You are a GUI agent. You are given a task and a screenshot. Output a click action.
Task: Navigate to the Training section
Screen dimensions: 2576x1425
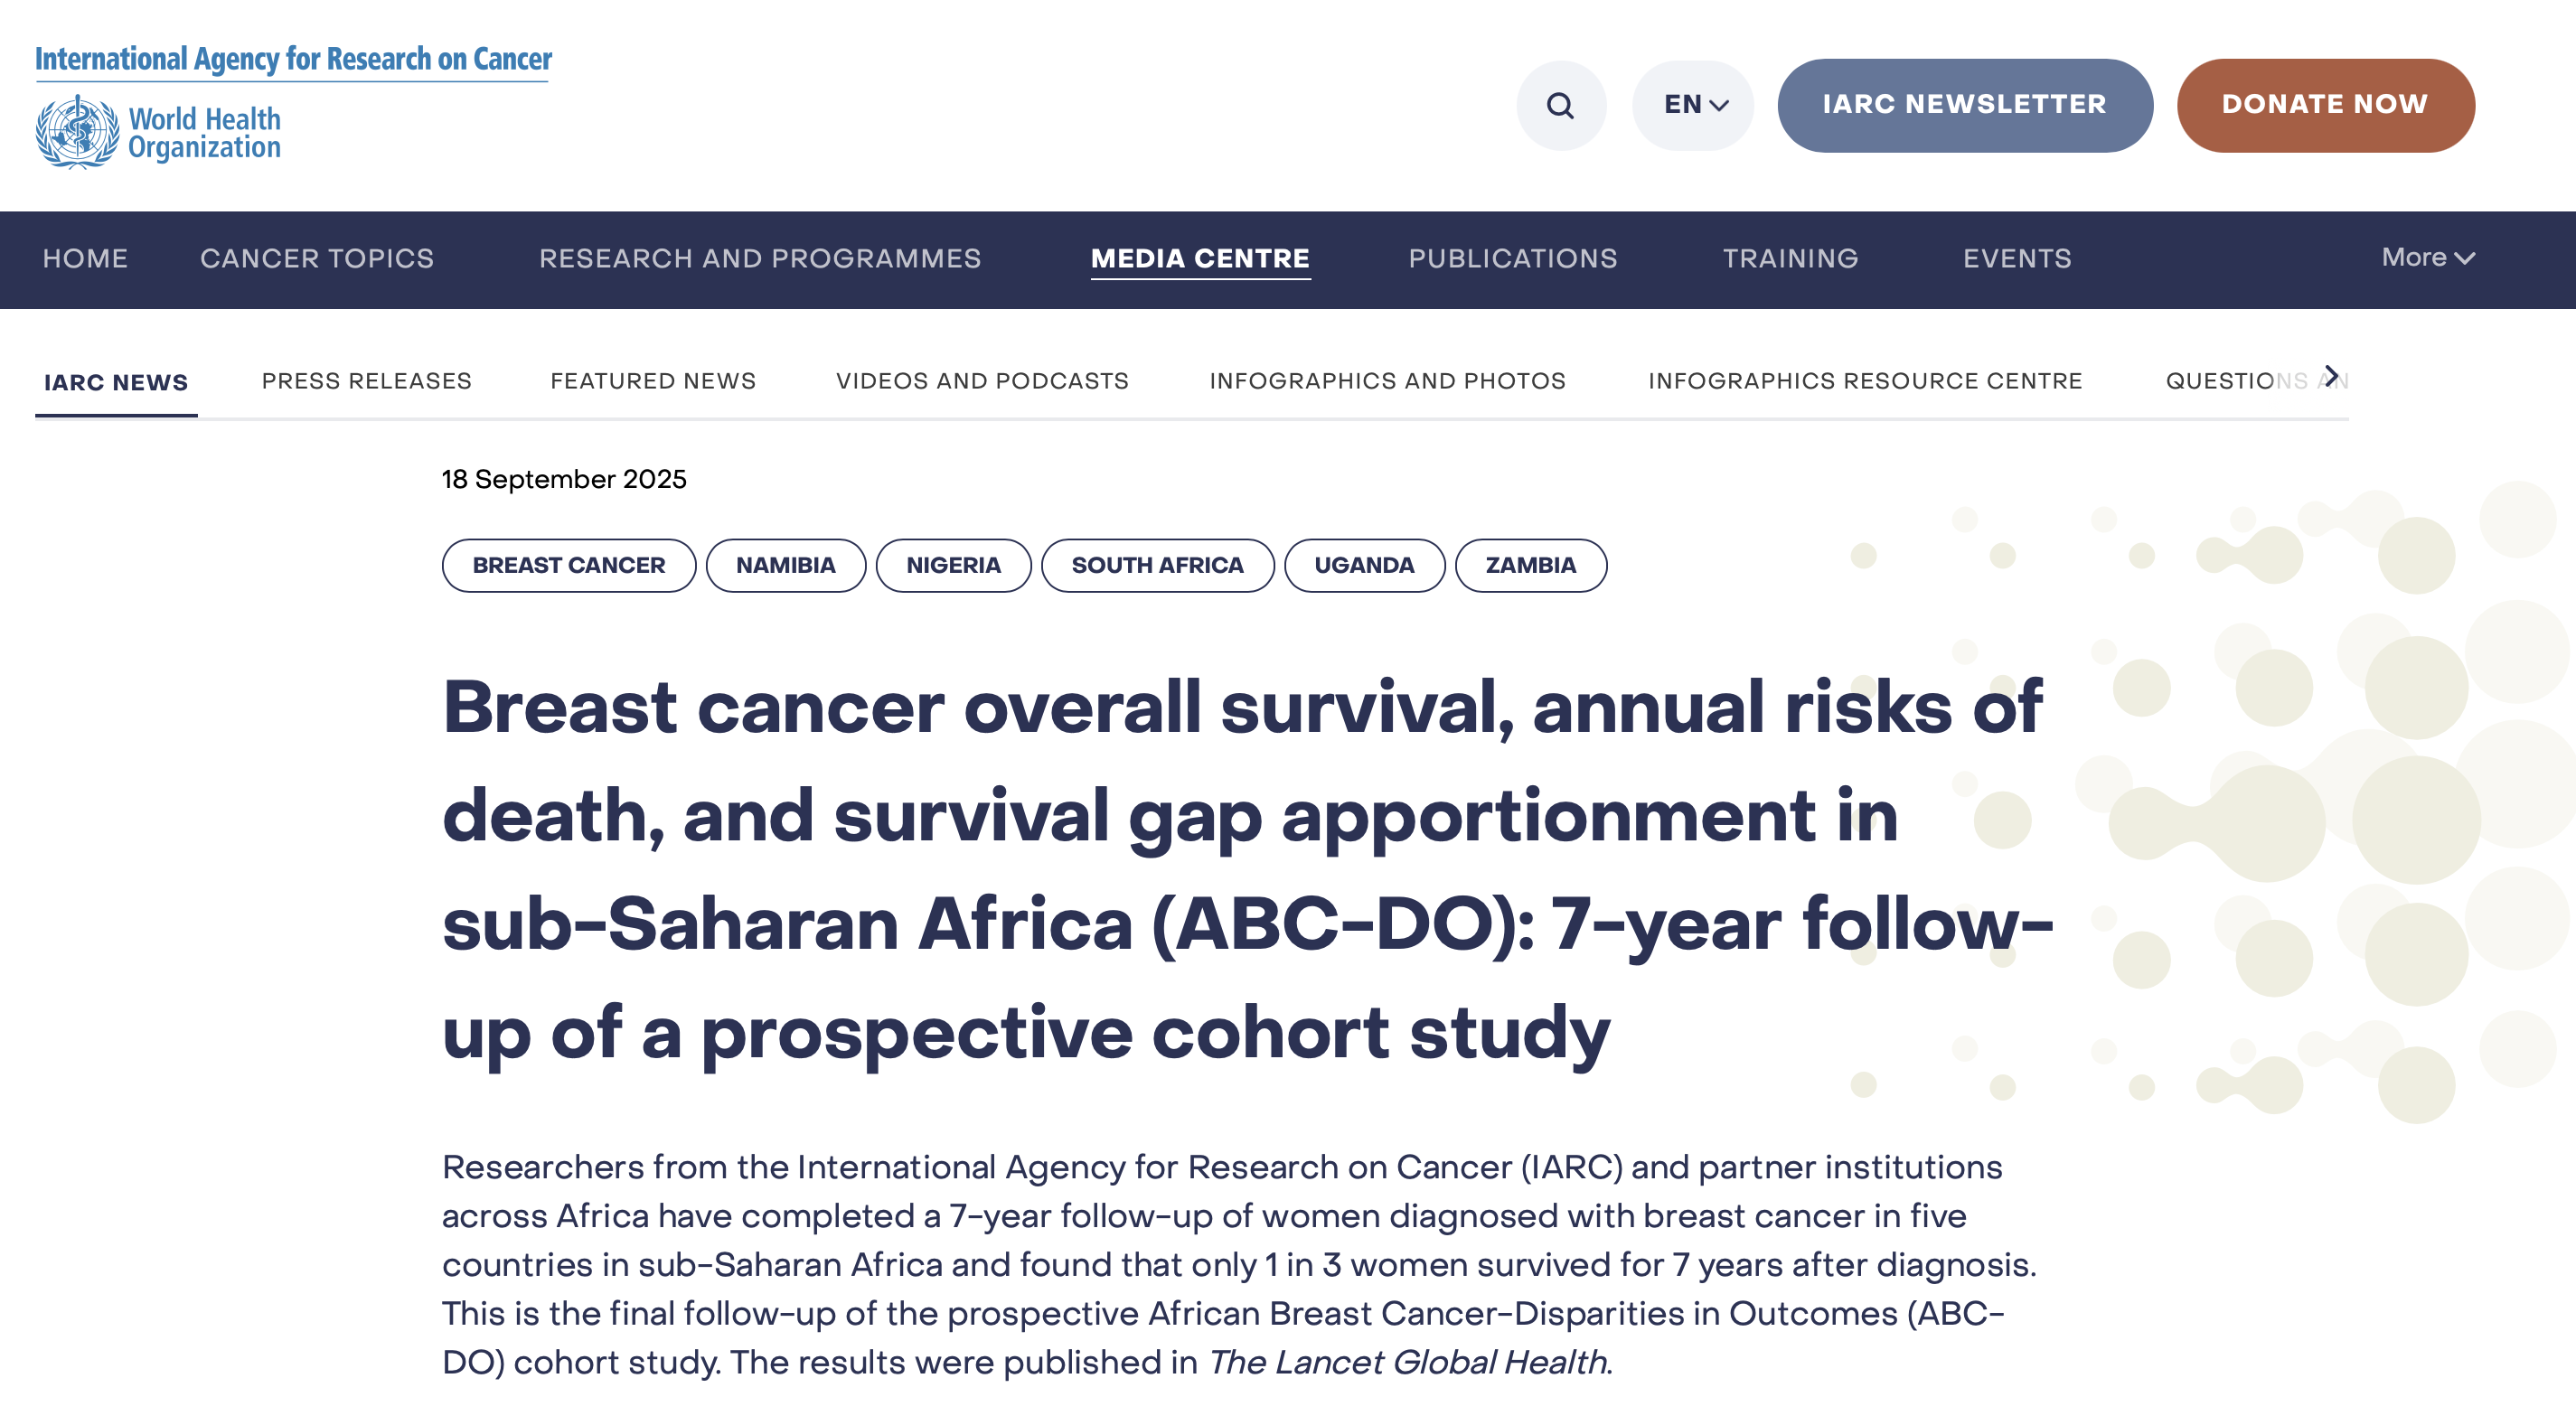coord(1790,259)
